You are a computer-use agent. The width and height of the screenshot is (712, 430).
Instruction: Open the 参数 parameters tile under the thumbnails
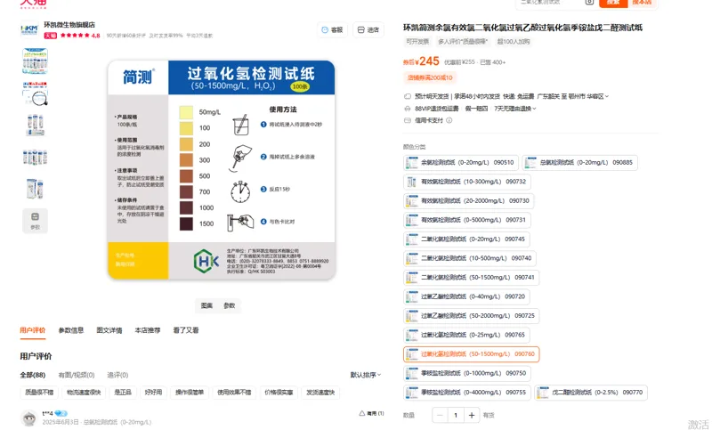click(x=35, y=221)
